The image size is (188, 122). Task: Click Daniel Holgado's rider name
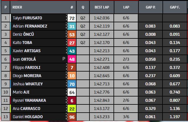pos(28,117)
